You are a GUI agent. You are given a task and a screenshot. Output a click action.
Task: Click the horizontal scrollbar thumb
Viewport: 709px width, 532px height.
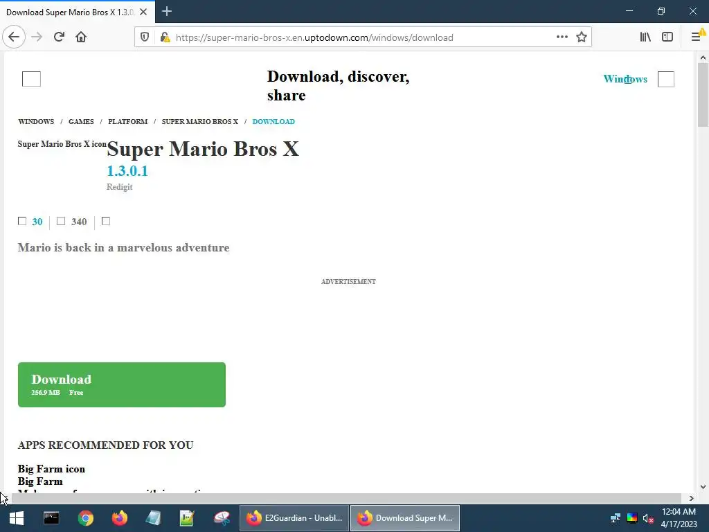coord(346,498)
